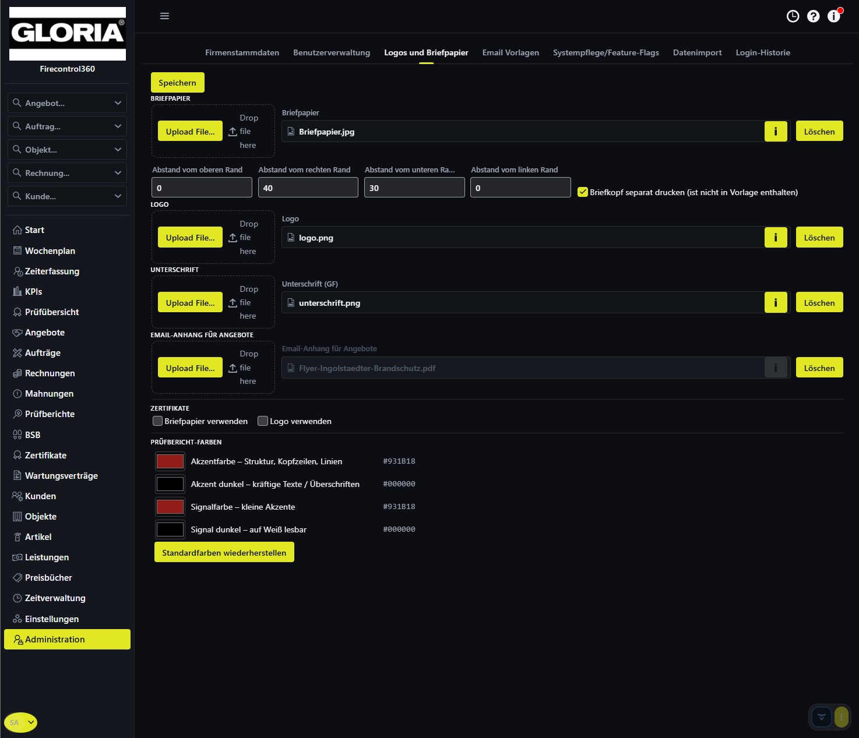Click the Speichern button
The image size is (859, 738).
177,83
